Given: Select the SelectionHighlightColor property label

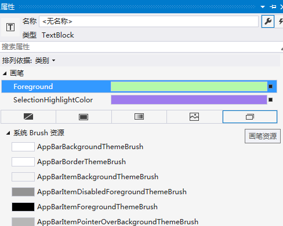Looking at the screenshot, I should tap(53, 100).
